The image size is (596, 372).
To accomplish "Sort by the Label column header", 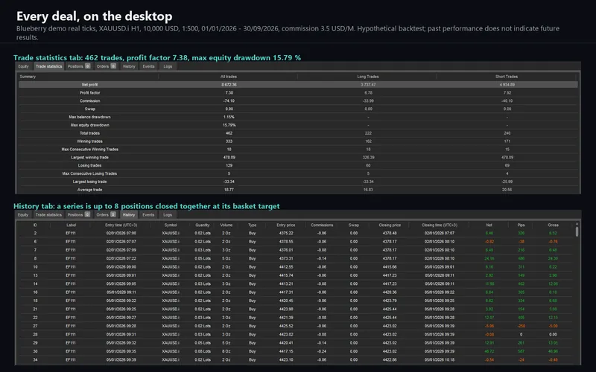I will [71, 225].
